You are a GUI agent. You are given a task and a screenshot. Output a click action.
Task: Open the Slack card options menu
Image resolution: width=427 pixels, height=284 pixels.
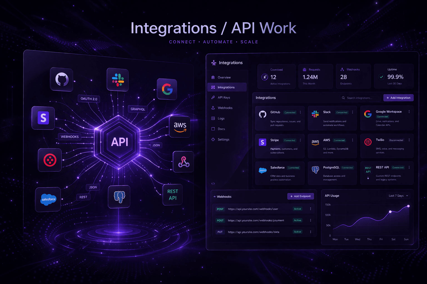(352, 112)
